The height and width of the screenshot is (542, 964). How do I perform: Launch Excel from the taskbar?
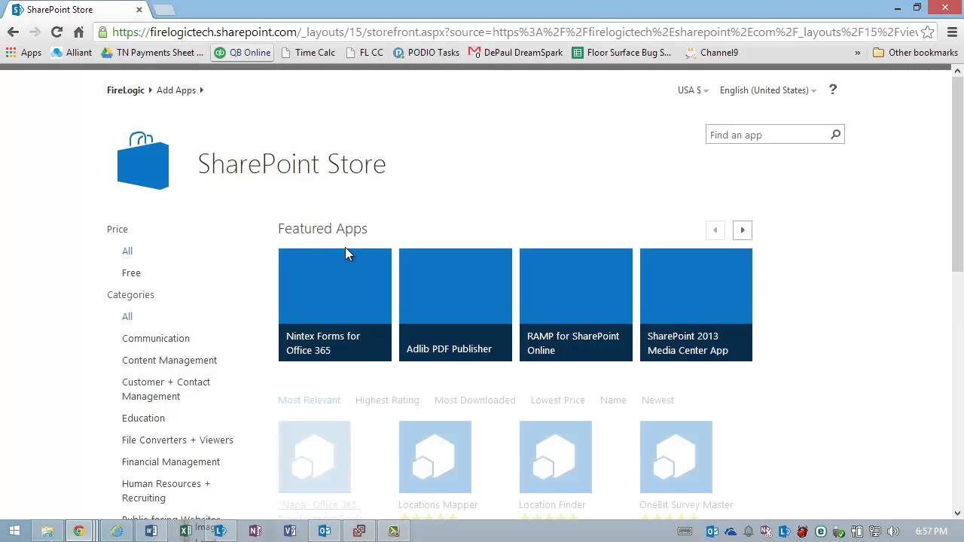(x=186, y=531)
